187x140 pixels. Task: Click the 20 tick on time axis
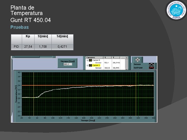(22, 118)
